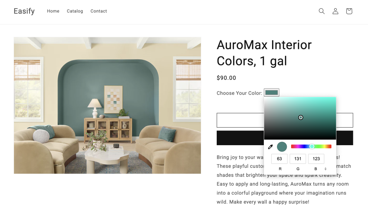Screen dimensions: 368x216
Task: Click the white outlined button under color
Action: (285, 120)
